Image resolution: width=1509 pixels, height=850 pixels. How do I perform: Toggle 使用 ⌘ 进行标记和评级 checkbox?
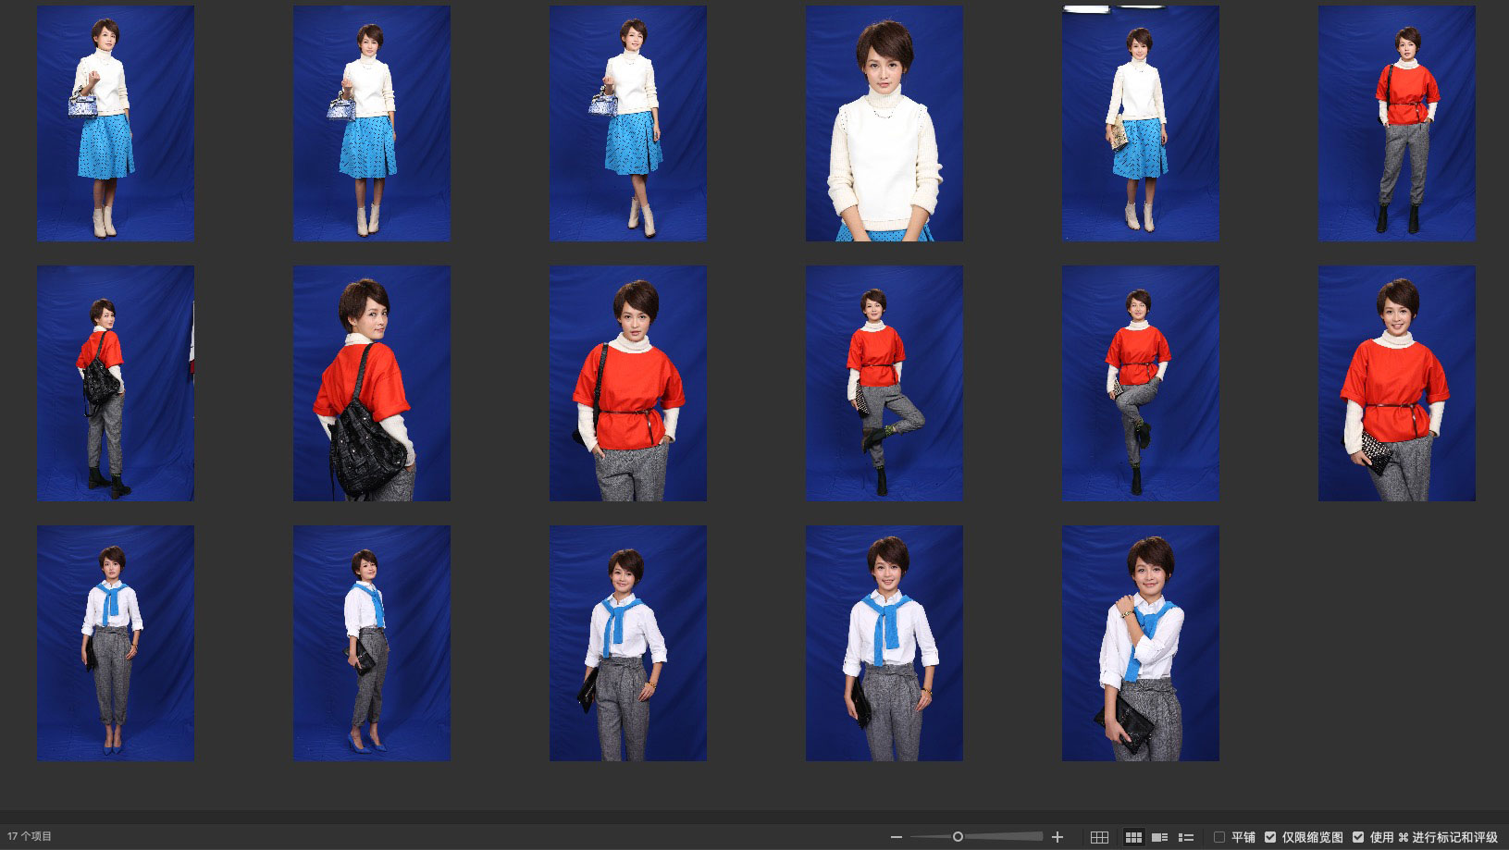1358,837
